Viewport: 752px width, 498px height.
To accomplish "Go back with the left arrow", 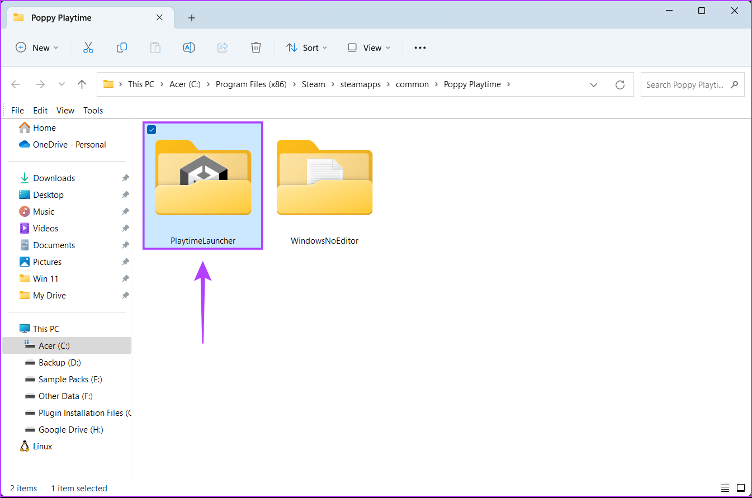I will coord(16,84).
